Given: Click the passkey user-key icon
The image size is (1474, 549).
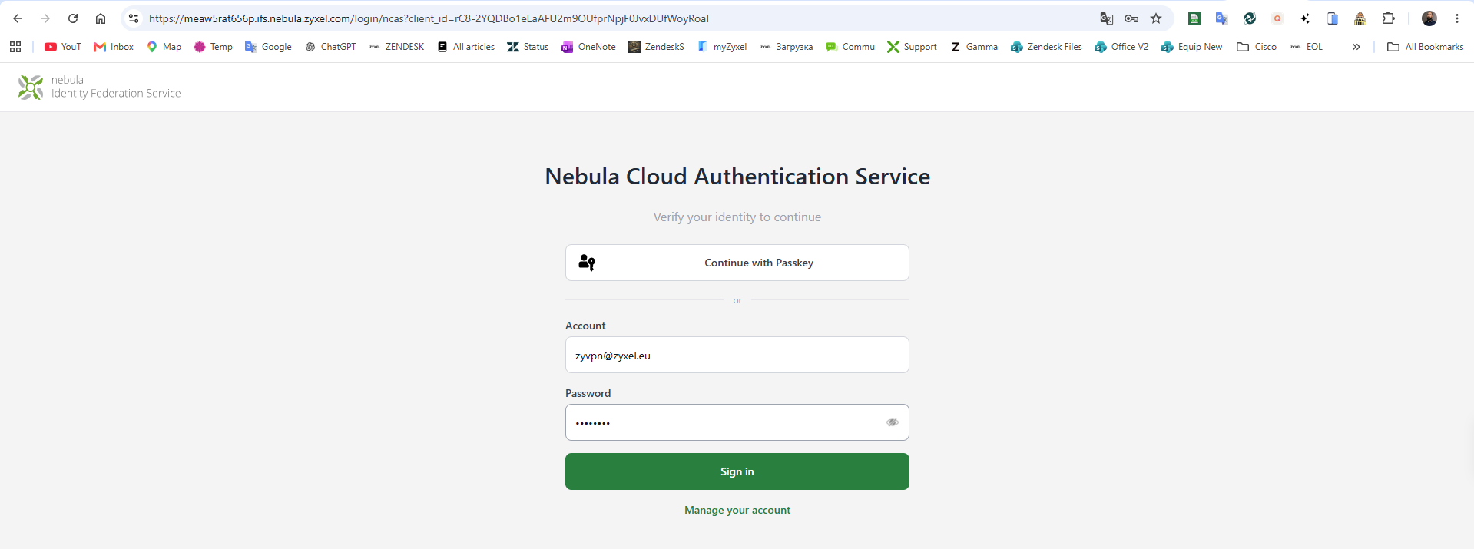Looking at the screenshot, I should point(587,263).
